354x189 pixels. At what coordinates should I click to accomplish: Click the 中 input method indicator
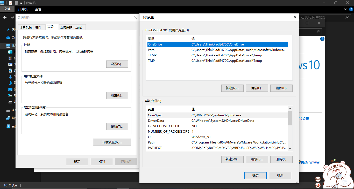coord(318,179)
